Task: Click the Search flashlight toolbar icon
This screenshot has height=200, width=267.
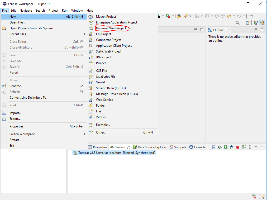Action: pyautogui.click(x=185, y=16)
